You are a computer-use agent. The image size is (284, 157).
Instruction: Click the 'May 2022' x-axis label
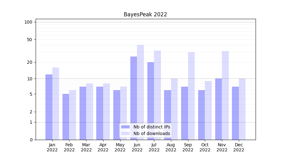(x=120, y=147)
